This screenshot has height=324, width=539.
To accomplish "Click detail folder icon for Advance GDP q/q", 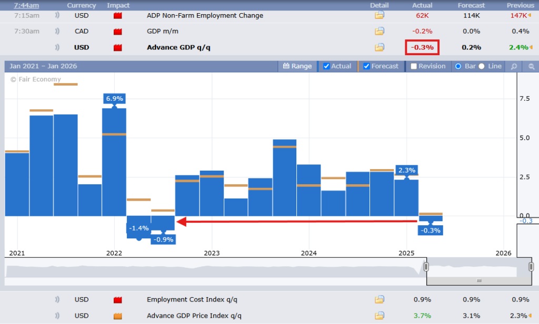I will [x=380, y=47].
